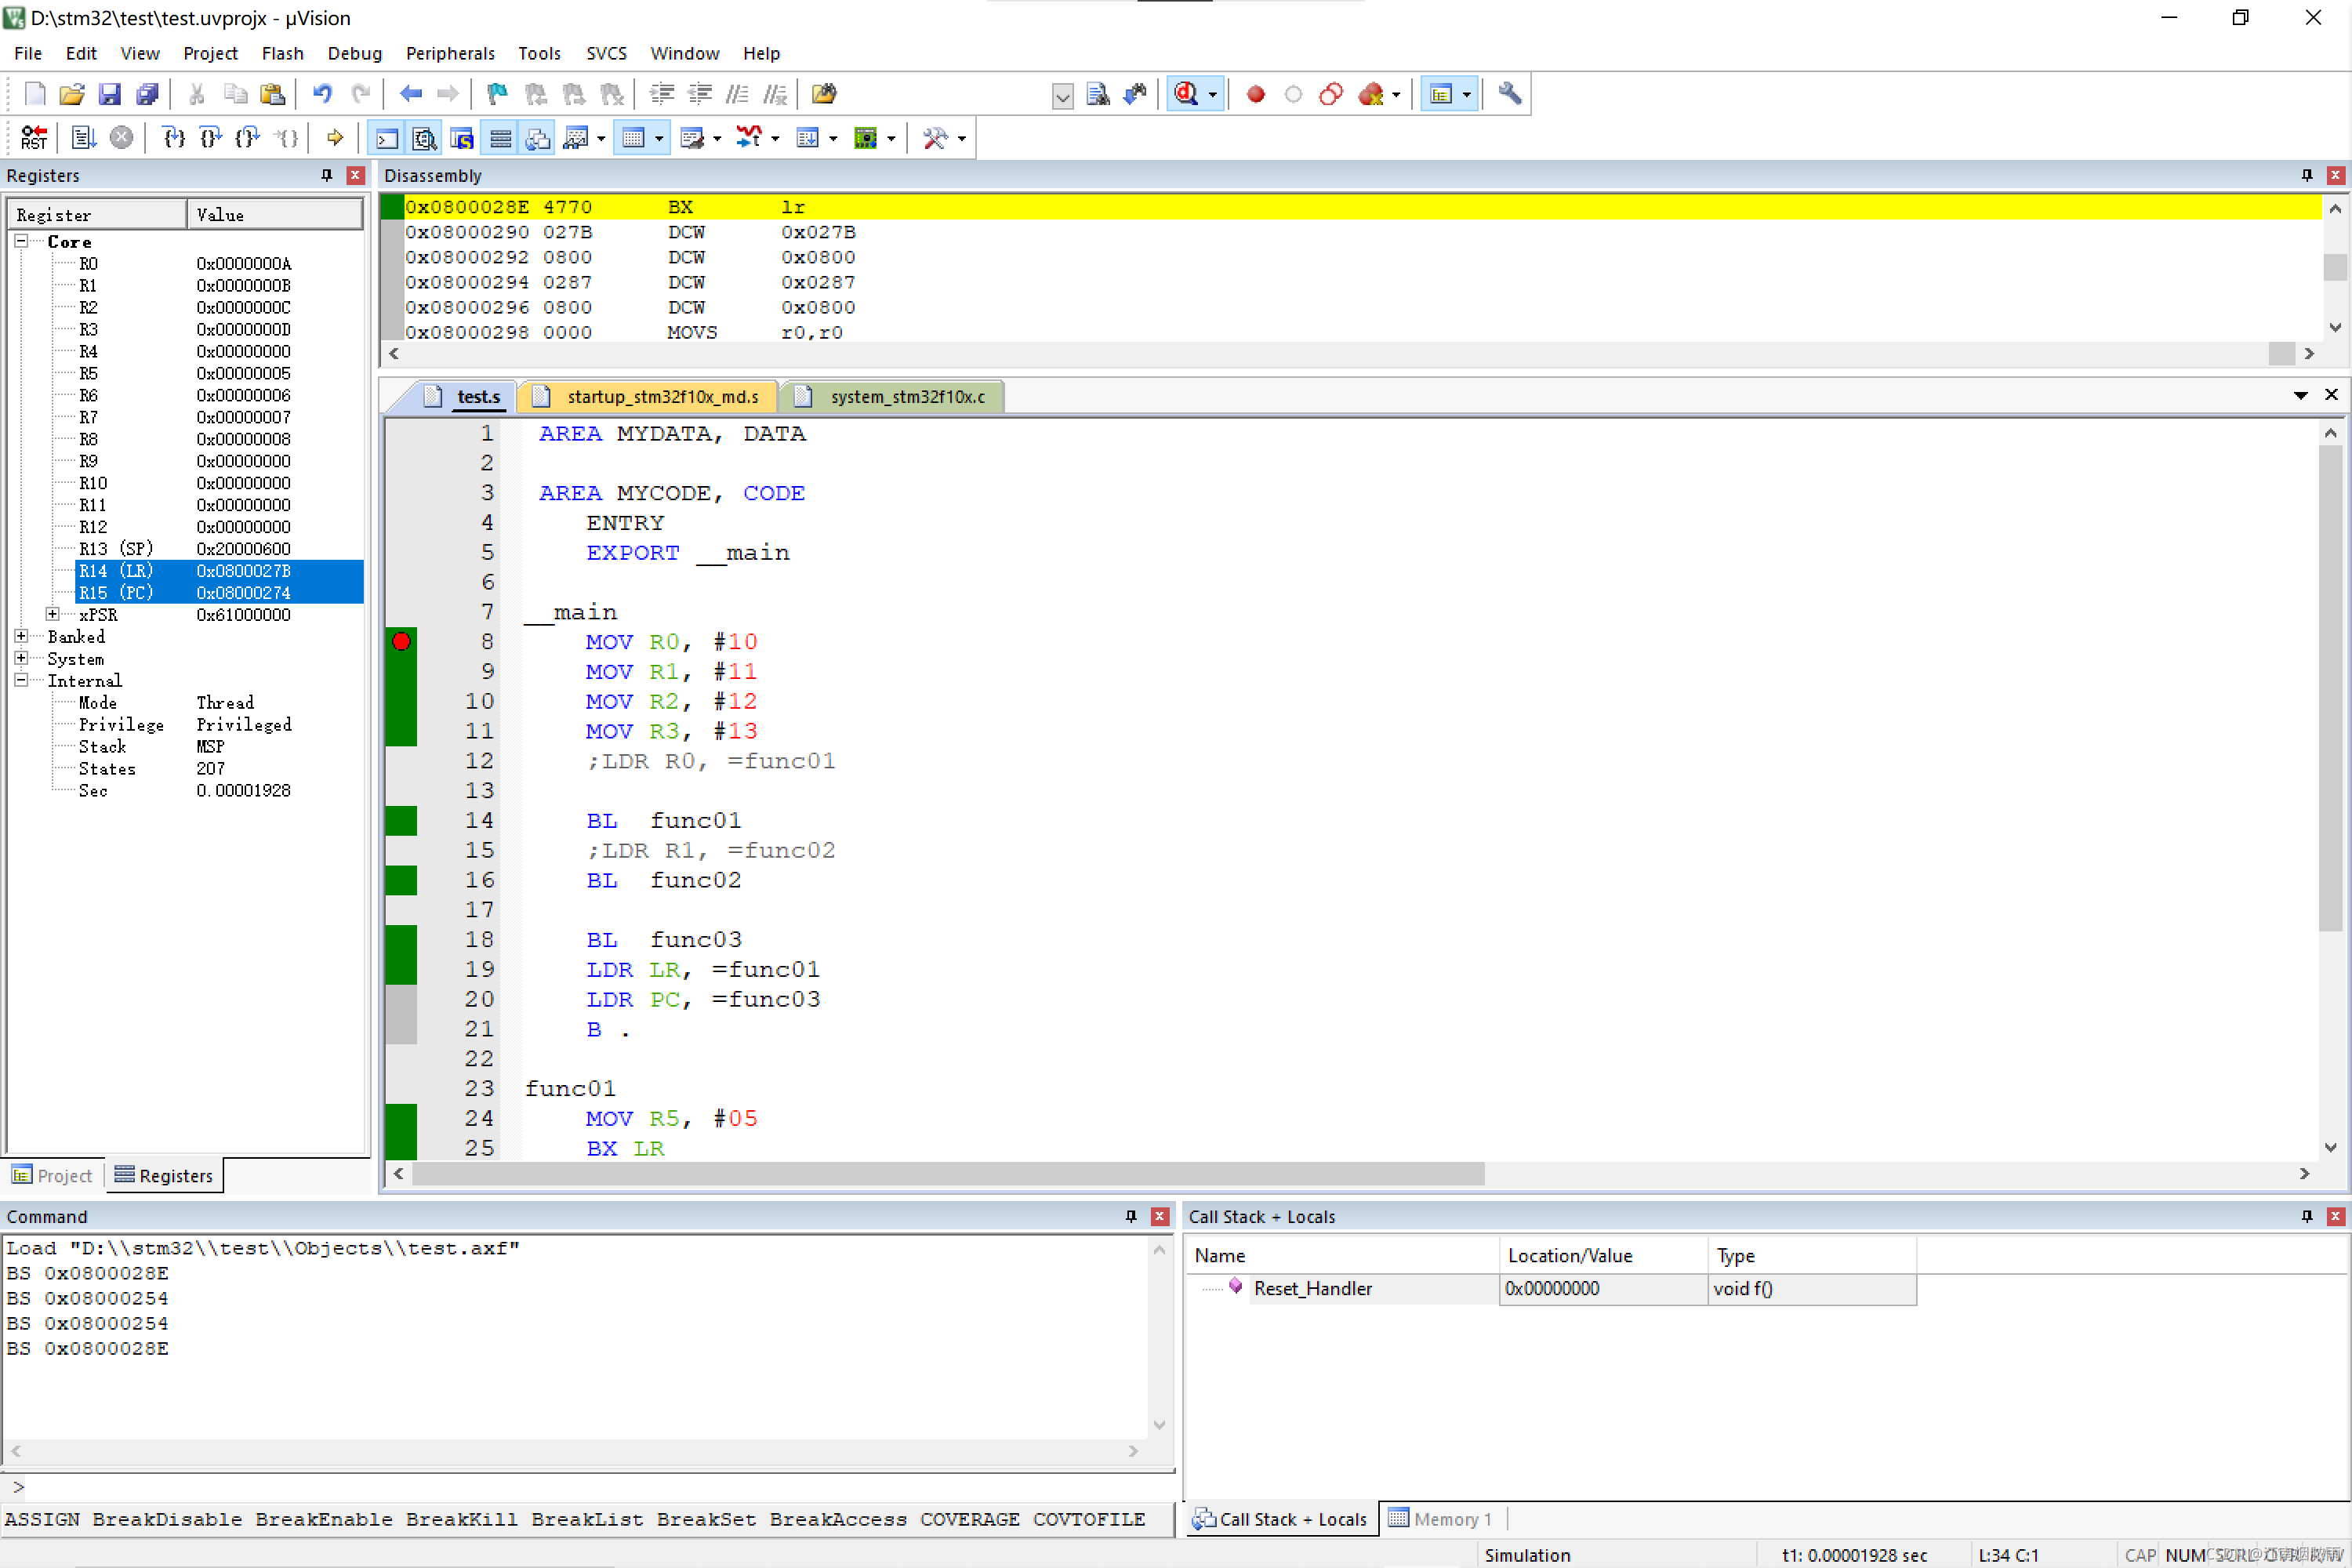
Task: Click the Insert/Remove Breakpoint red dot icon
Action: [x=1255, y=94]
